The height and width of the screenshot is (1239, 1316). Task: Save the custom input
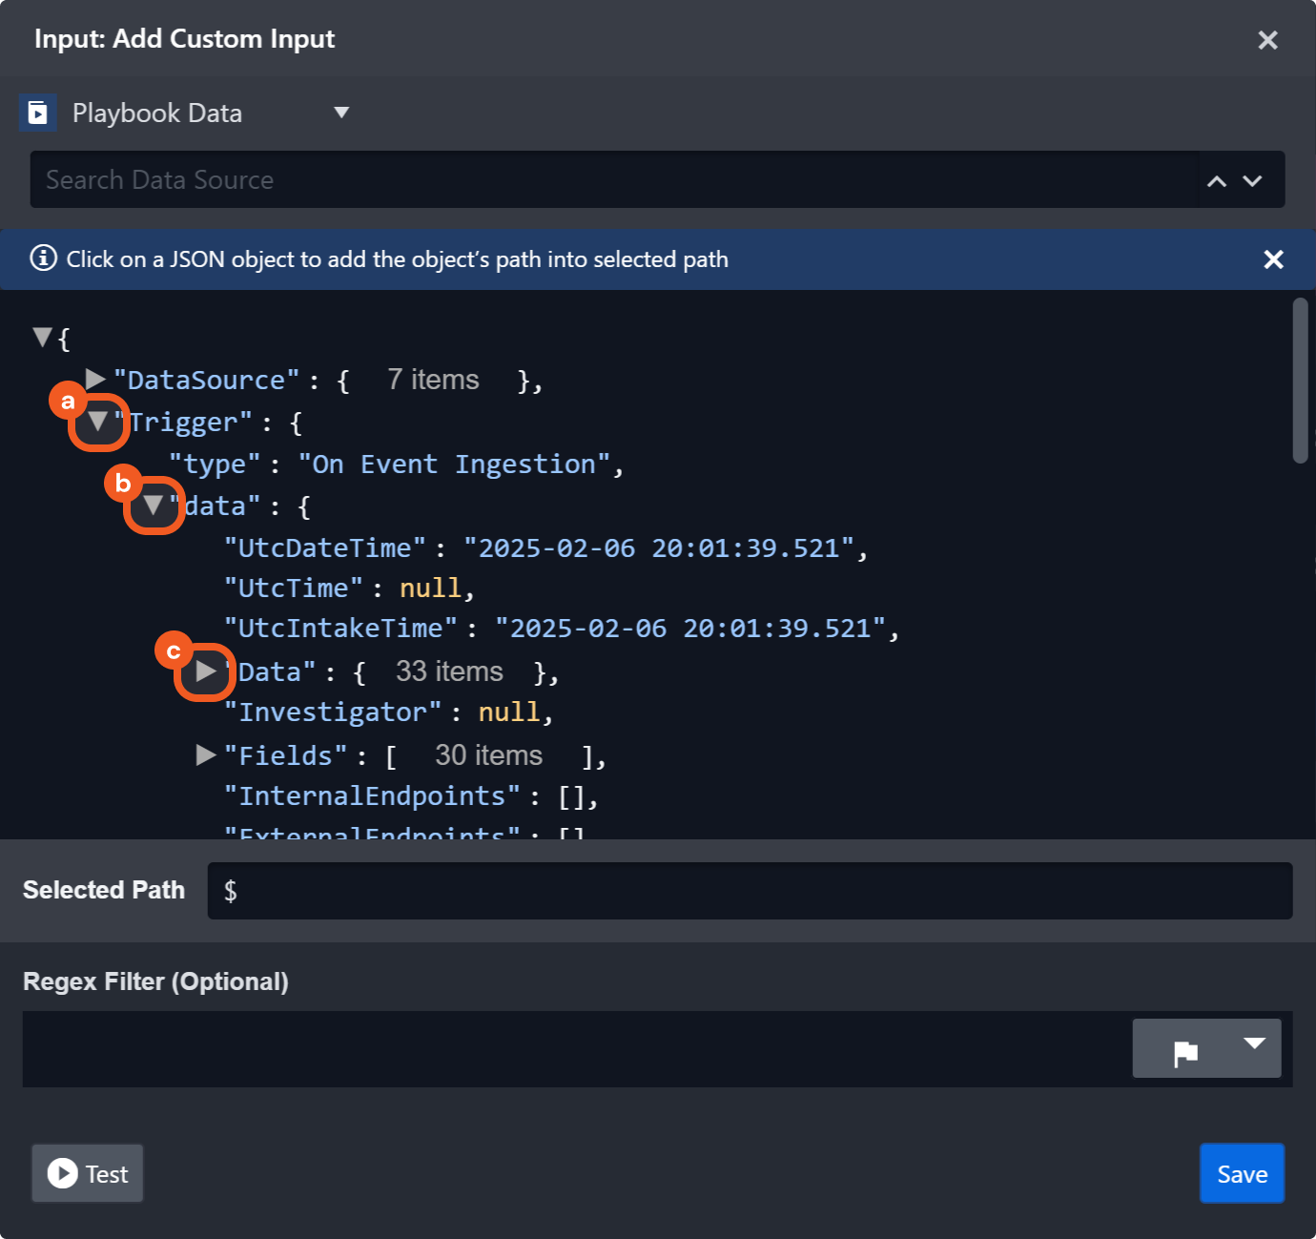pos(1242,1174)
